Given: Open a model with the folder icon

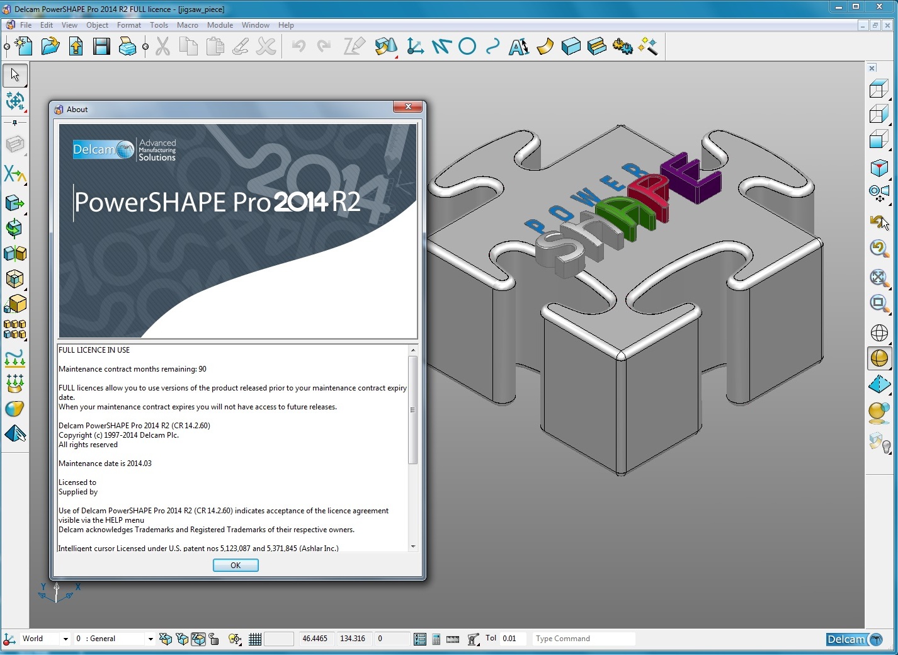Looking at the screenshot, I should pos(50,46).
